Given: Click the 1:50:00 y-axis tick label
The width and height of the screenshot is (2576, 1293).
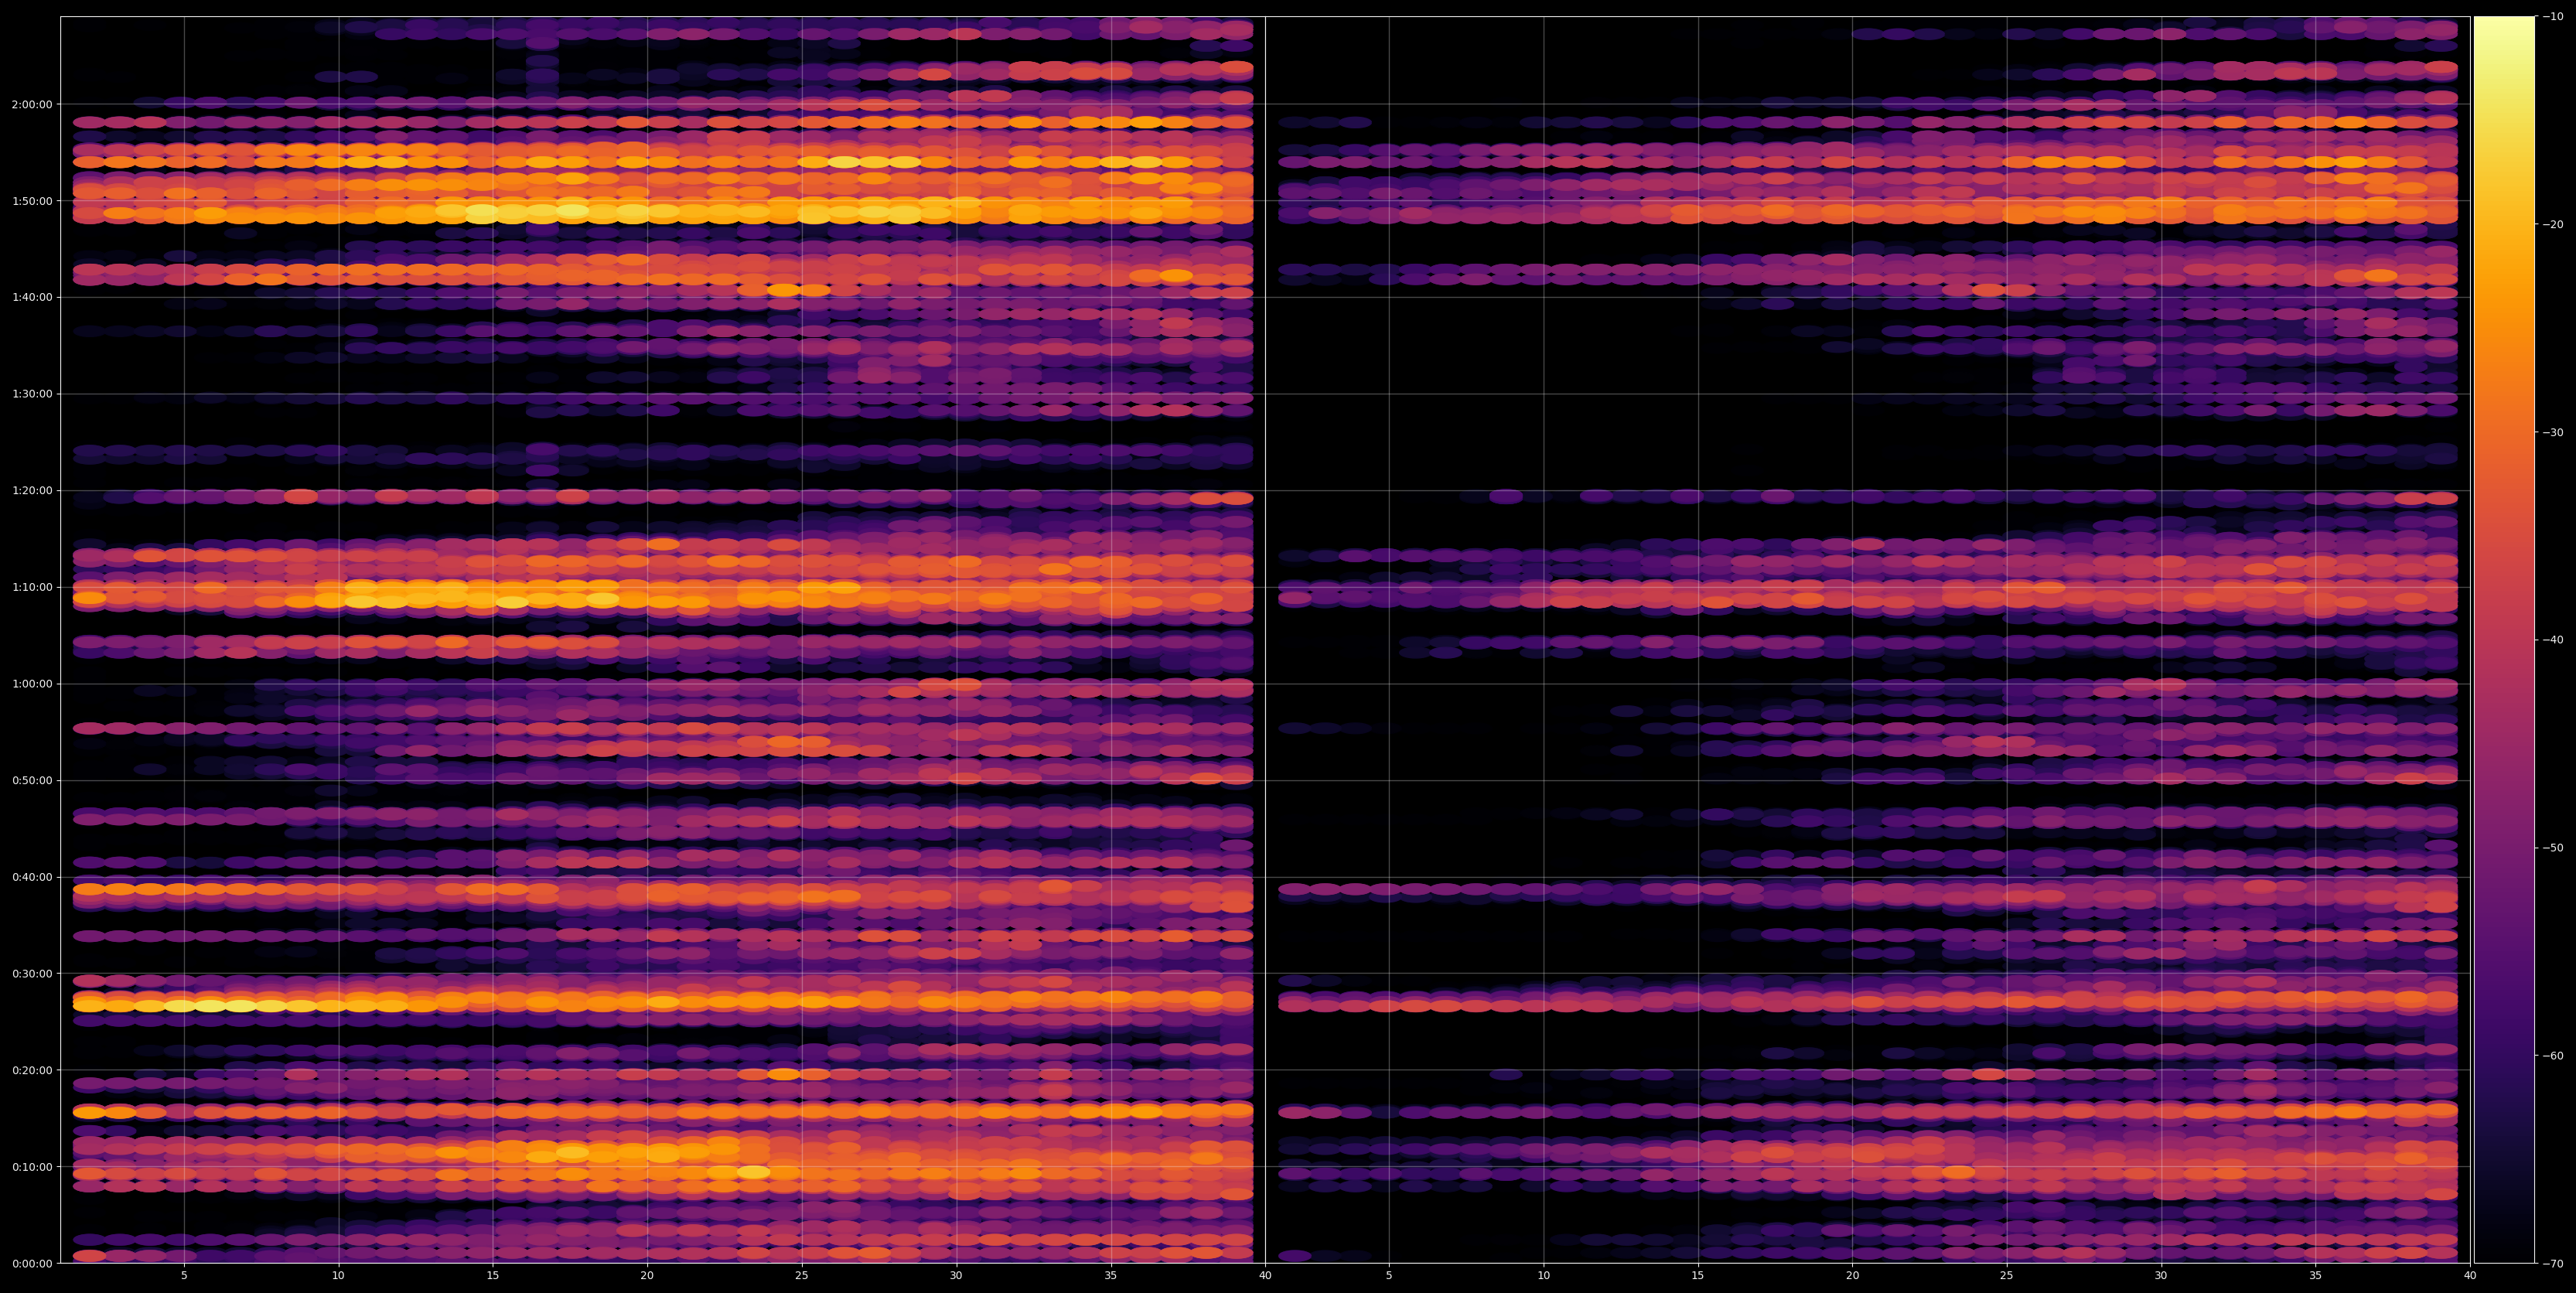Looking at the screenshot, I should tap(32, 201).
